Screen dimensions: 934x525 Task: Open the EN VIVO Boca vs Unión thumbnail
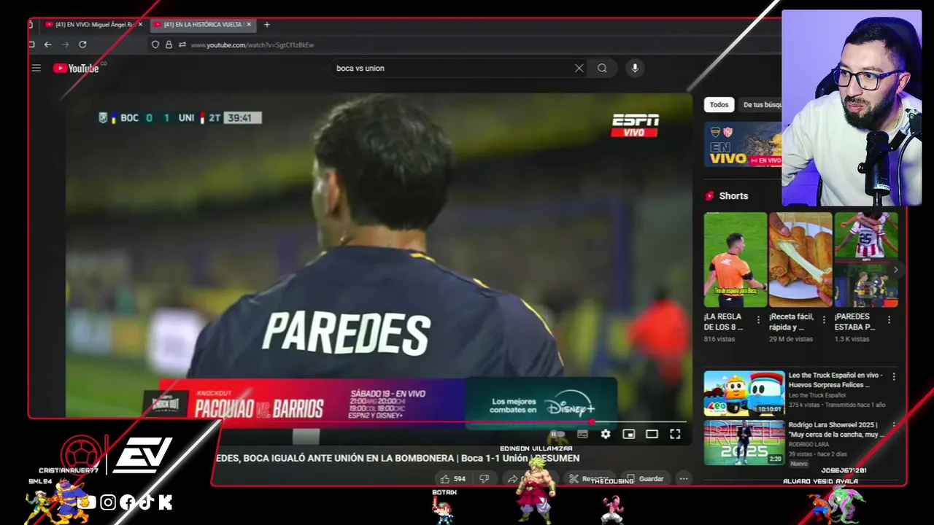(x=743, y=144)
